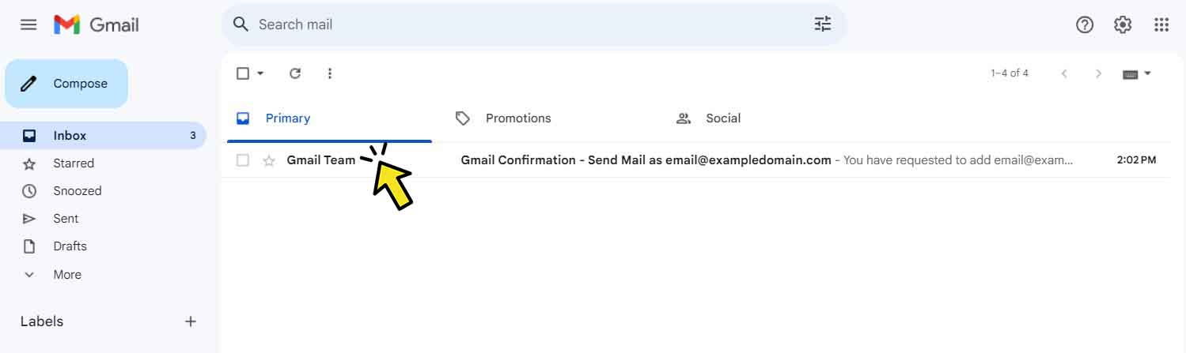Refresh the inbox mail list
The height and width of the screenshot is (353, 1186).
[x=295, y=73]
